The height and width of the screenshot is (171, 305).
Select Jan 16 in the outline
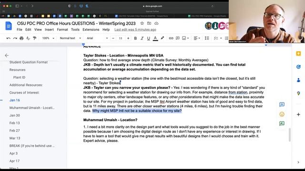pos(15,100)
